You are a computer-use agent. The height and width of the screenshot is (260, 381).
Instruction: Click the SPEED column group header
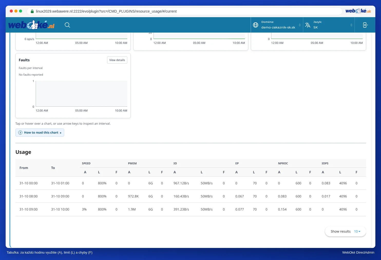(86, 163)
